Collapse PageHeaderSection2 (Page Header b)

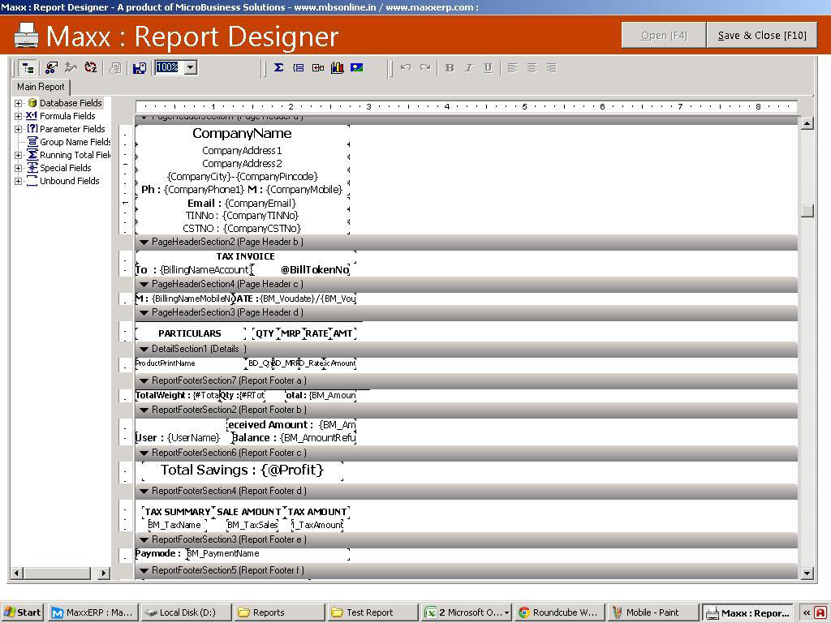tap(144, 242)
